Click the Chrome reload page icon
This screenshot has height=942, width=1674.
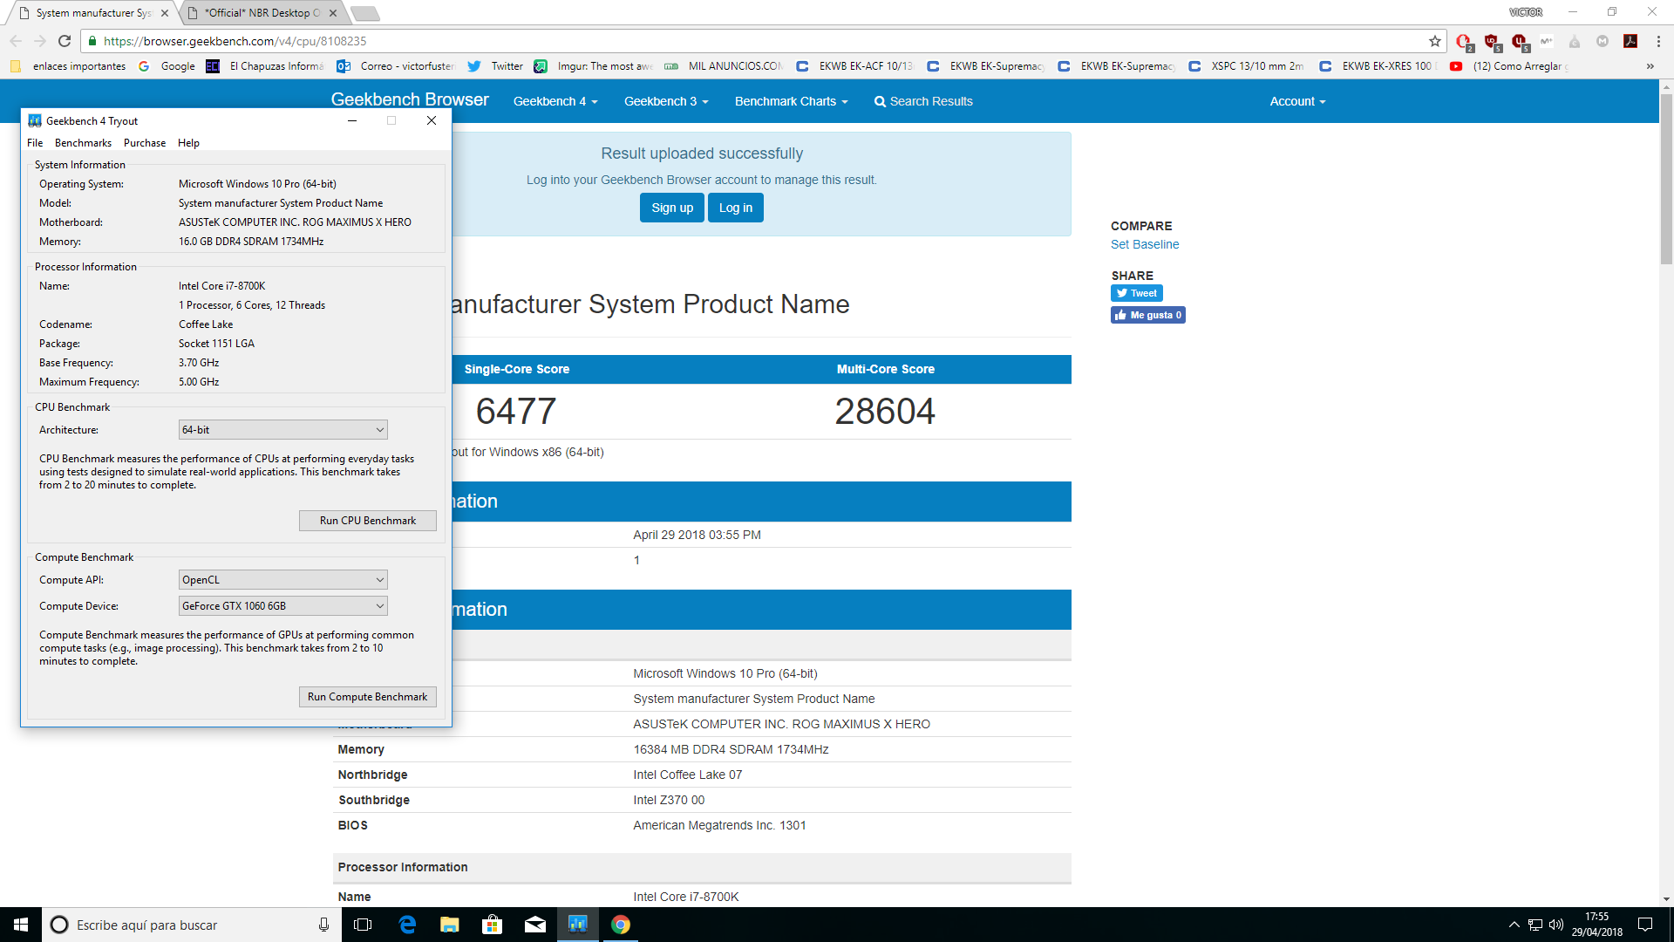[65, 41]
